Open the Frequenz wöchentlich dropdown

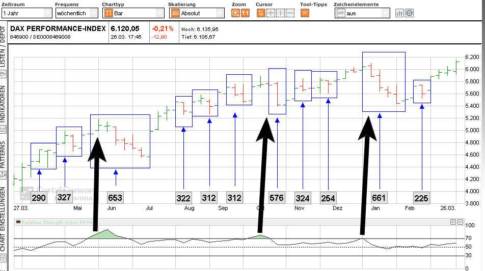tap(77, 13)
